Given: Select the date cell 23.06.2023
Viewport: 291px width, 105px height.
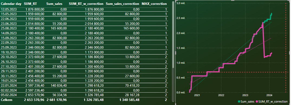Looking at the screenshot, I should [9, 24].
